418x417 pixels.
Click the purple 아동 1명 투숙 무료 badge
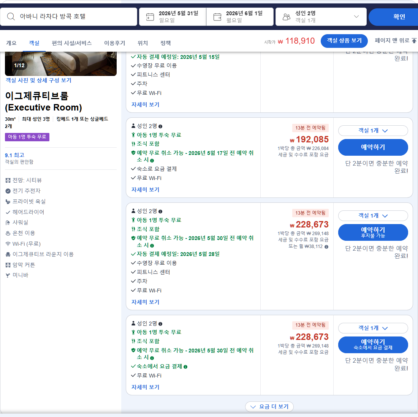[27, 137]
